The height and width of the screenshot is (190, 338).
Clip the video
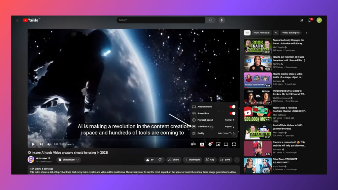coord(210,160)
